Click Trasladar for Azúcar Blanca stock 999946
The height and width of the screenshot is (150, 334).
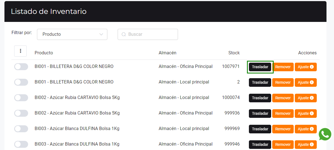click(x=260, y=144)
